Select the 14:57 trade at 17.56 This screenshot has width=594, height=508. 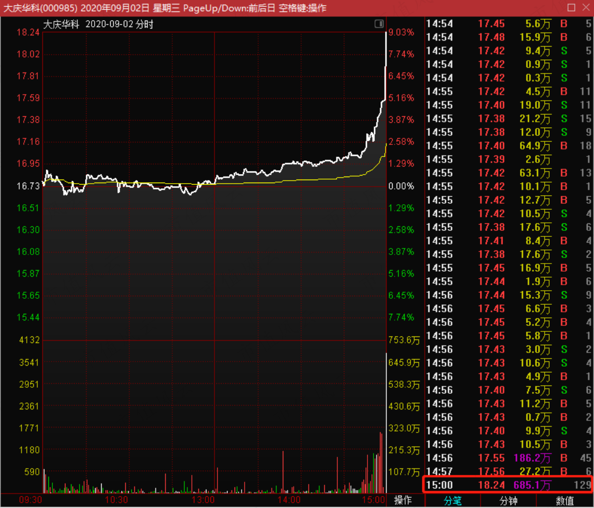click(x=507, y=471)
